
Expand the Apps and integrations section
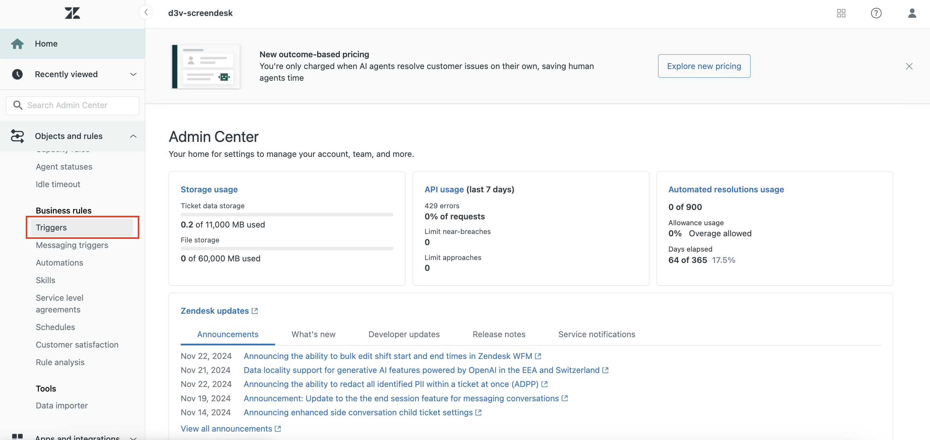pyautogui.click(x=133, y=437)
